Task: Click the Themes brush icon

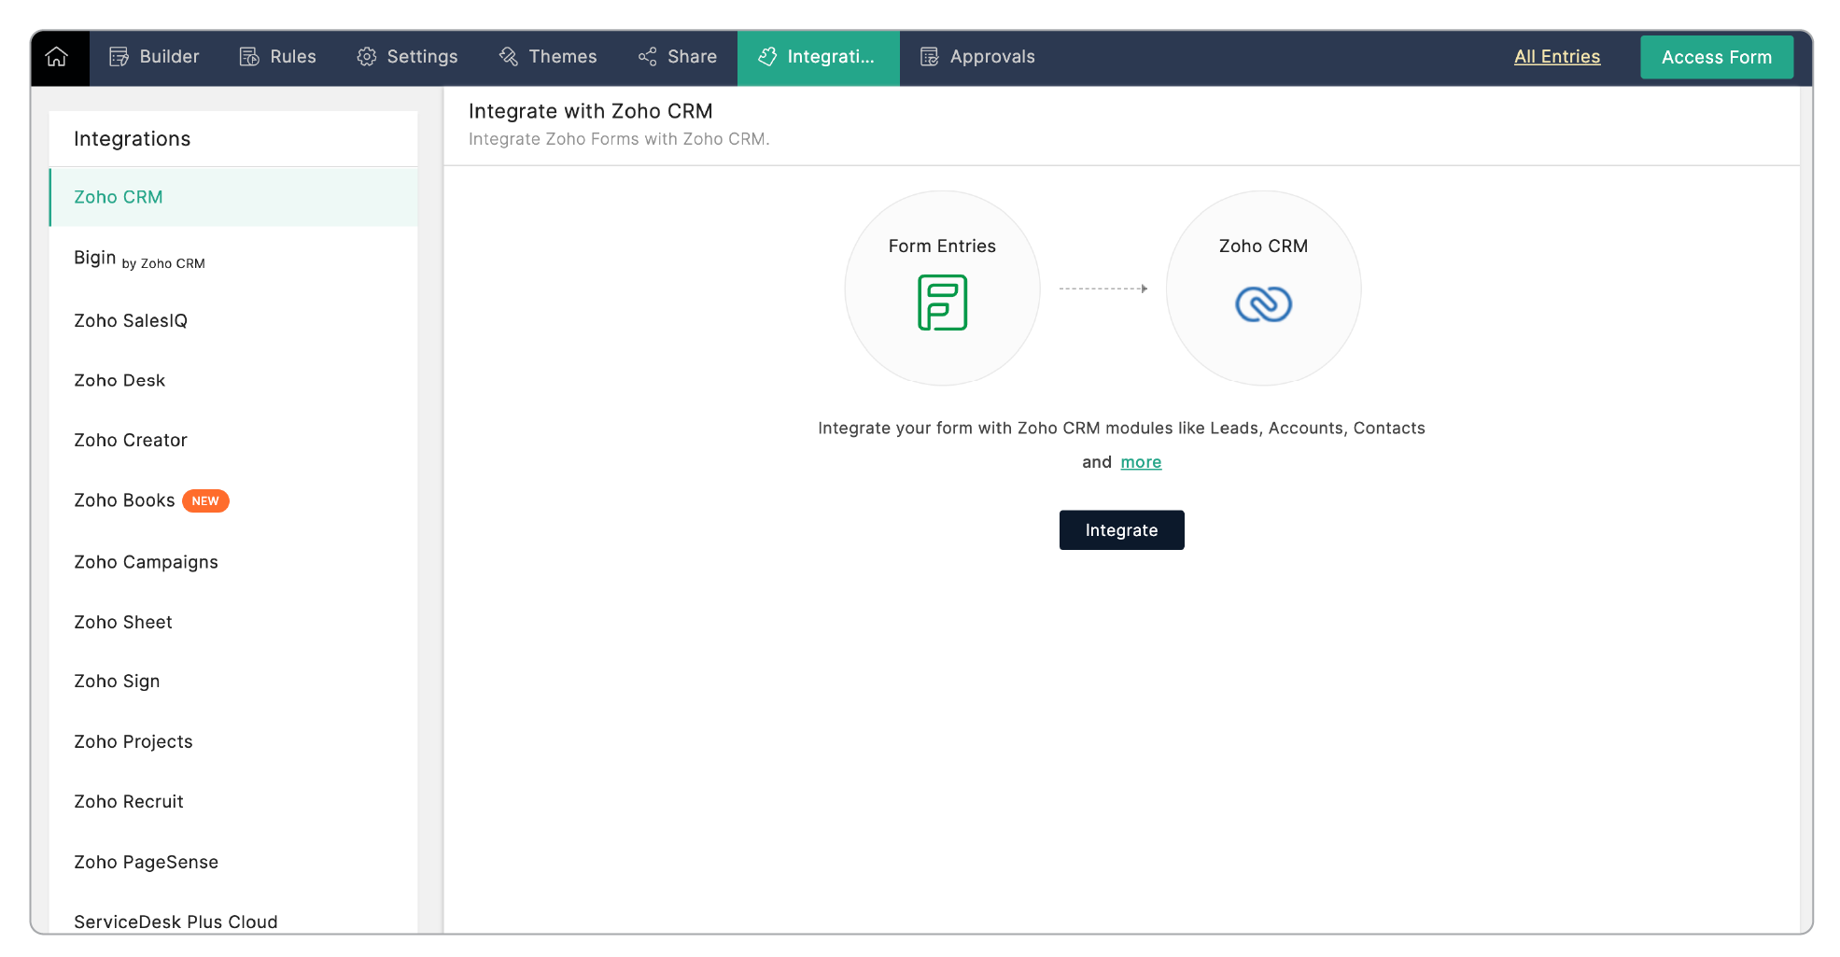Action: pos(508,57)
